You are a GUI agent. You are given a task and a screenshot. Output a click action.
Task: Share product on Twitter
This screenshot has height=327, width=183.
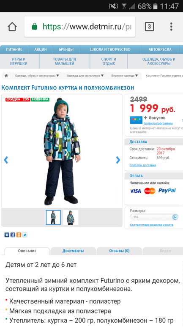click(25, 235)
